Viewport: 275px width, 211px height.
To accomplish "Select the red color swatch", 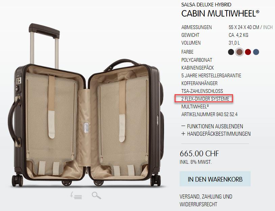I will (x=248, y=52).
